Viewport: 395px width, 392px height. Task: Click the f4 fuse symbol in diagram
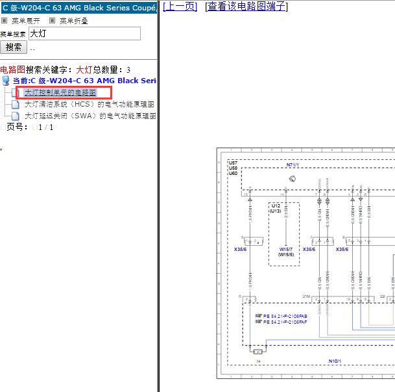pos(257,351)
